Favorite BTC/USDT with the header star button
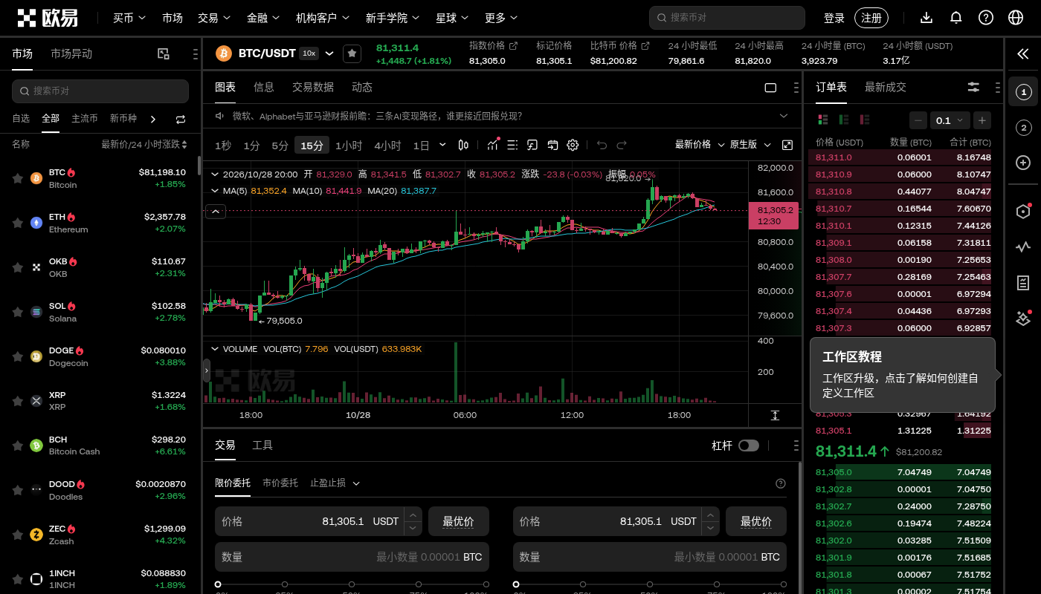This screenshot has height=594, width=1041. [352, 53]
